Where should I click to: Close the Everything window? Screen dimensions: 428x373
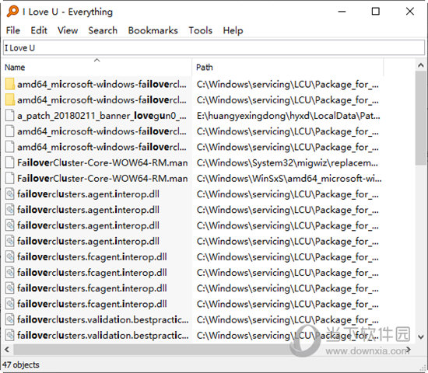[410, 12]
